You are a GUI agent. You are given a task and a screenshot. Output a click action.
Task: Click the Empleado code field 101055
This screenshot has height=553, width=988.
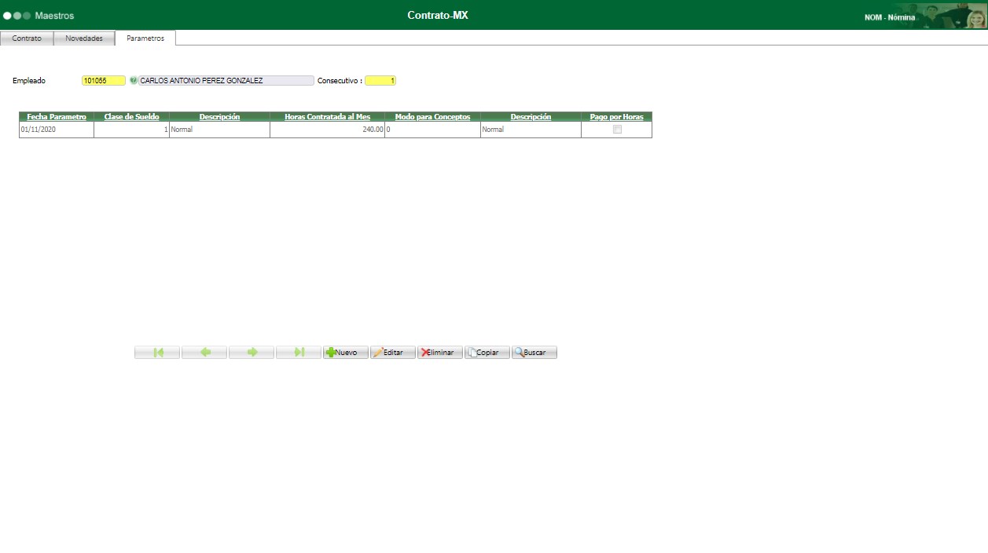tap(104, 80)
